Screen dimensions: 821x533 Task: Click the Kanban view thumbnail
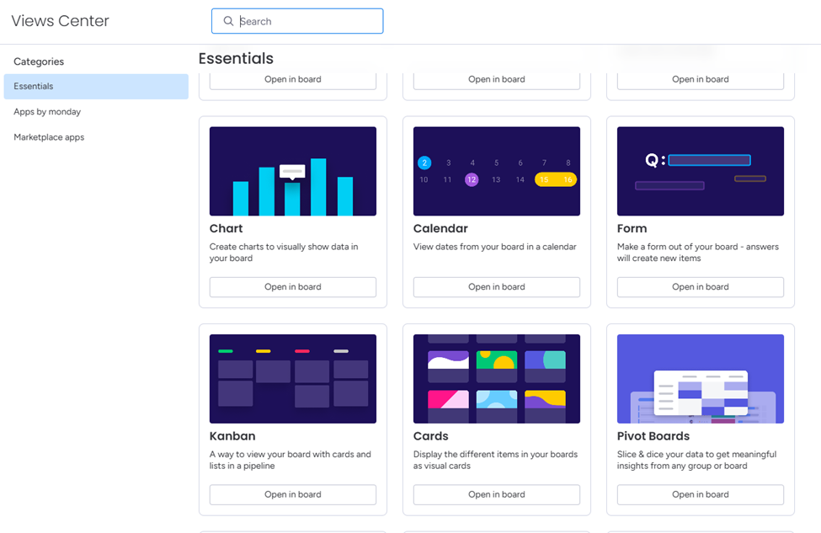pos(293,379)
